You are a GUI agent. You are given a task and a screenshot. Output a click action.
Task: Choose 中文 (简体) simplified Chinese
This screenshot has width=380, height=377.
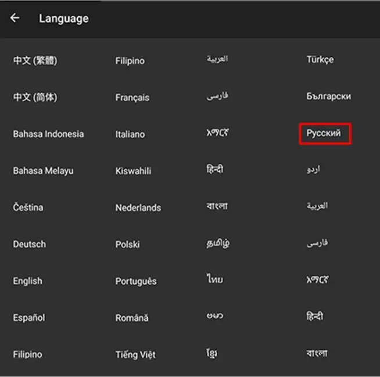(35, 97)
